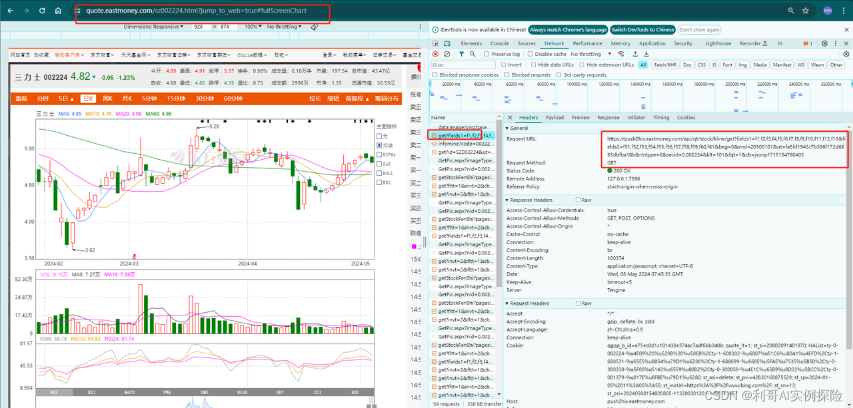
Task: Open the Response tab
Action: point(608,117)
